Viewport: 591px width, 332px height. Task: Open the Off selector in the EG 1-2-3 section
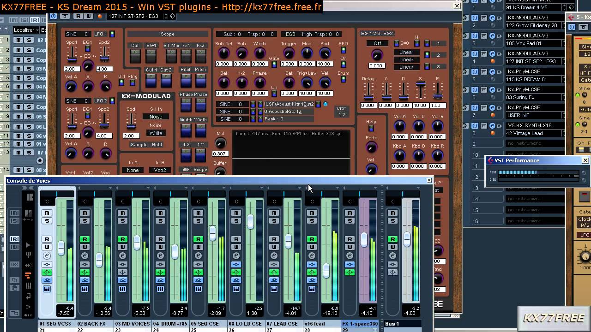point(377,43)
